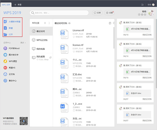Click the plus icon next to 常用位置
157x130 pixels.
(45, 23)
